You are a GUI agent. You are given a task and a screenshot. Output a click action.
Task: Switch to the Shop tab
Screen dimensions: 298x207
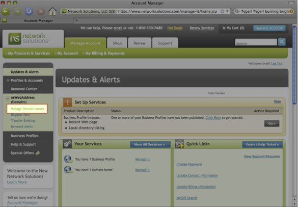(x=117, y=43)
